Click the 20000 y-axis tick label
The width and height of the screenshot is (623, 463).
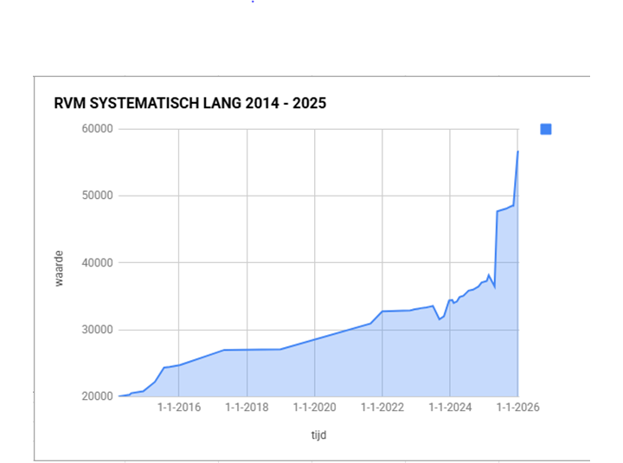coord(93,396)
